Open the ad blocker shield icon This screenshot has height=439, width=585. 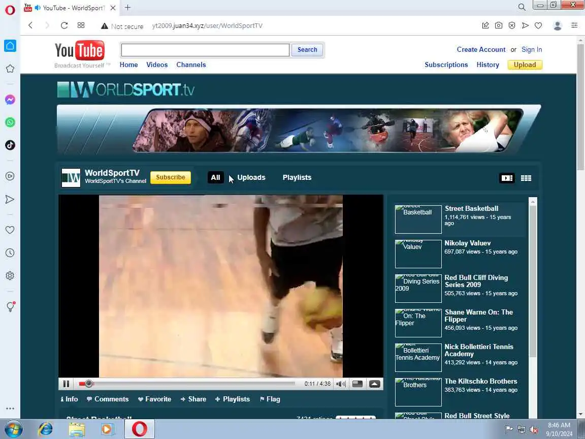click(x=512, y=25)
